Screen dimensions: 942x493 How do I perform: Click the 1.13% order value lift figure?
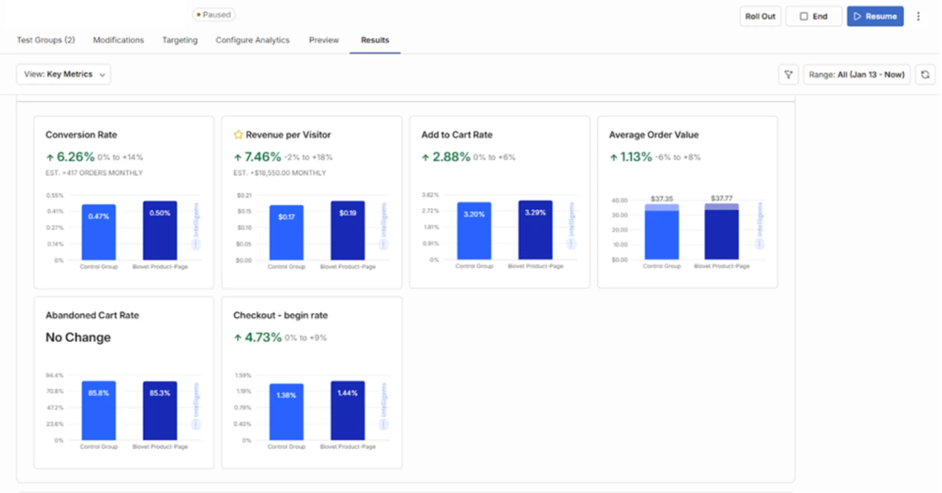click(636, 157)
